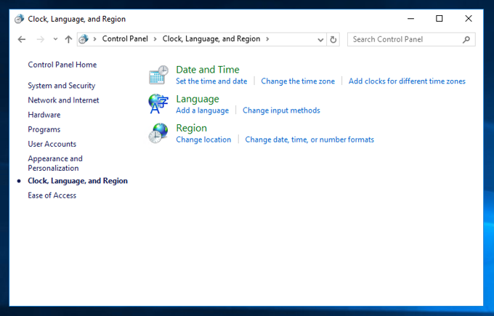Viewport: 494px width, 316px height.
Task: Open the Region globe and clock icon
Action: pyautogui.click(x=158, y=133)
